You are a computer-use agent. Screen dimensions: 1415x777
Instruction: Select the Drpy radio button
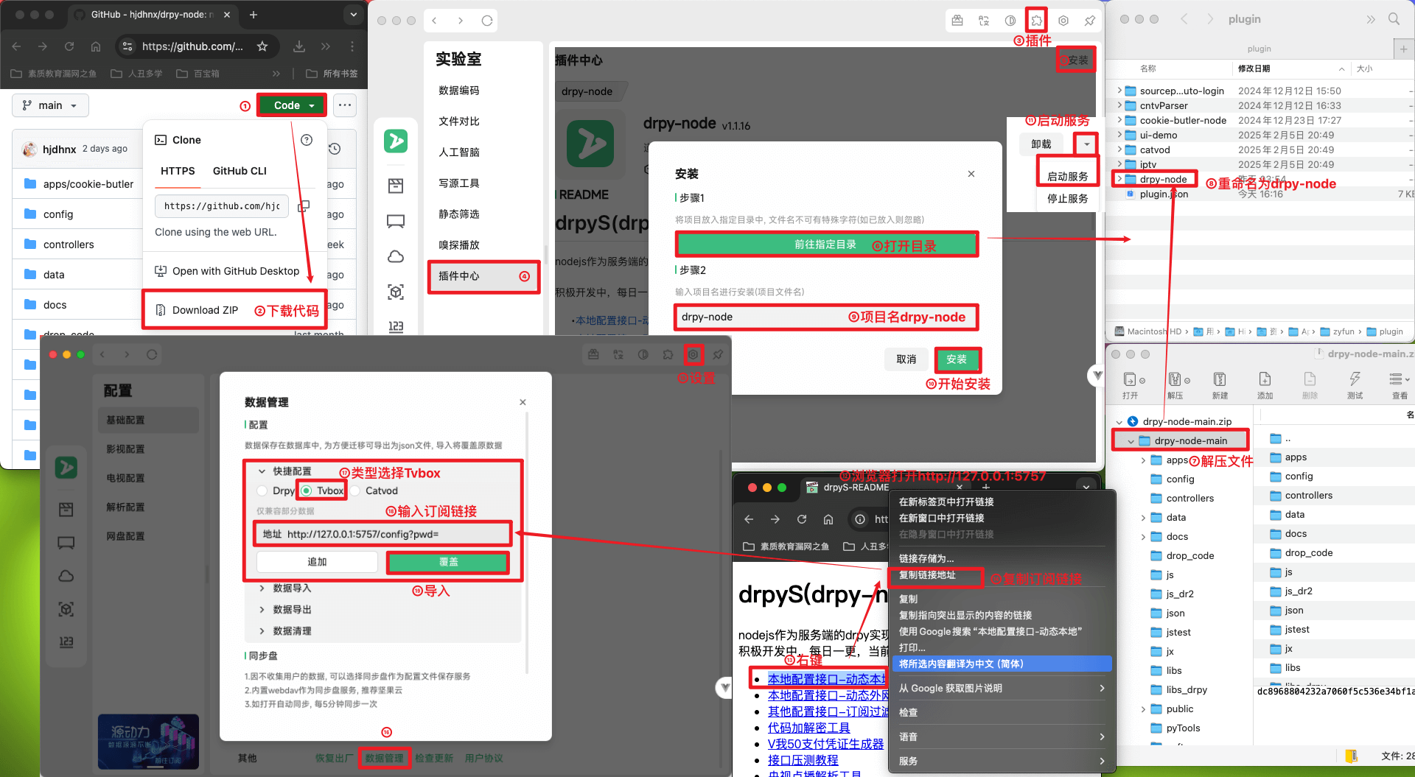tap(262, 491)
